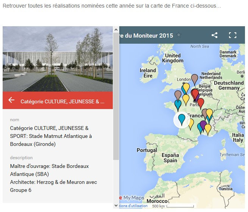Star the Moniteur 2015 map
Image resolution: width=248 pixels, height=212 pixels.
pyautogui.click(x=179, y=35)
